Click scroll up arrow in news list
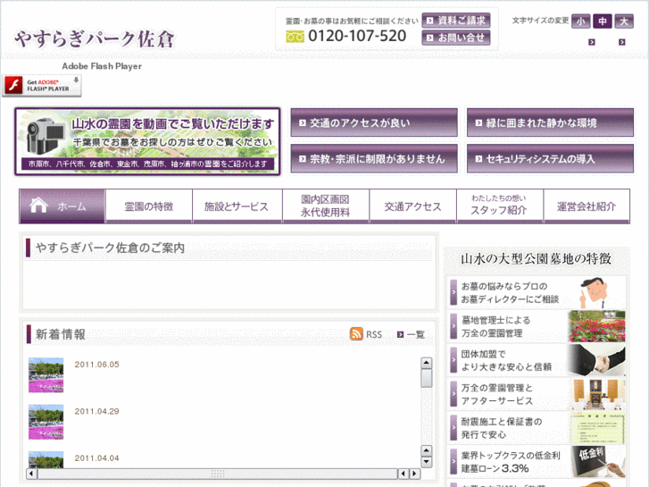The image size is (649, 487). point(427,363)
